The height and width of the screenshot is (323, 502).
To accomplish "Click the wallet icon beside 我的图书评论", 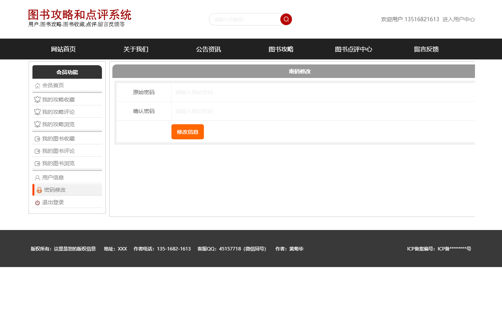I will click(37, 151).
